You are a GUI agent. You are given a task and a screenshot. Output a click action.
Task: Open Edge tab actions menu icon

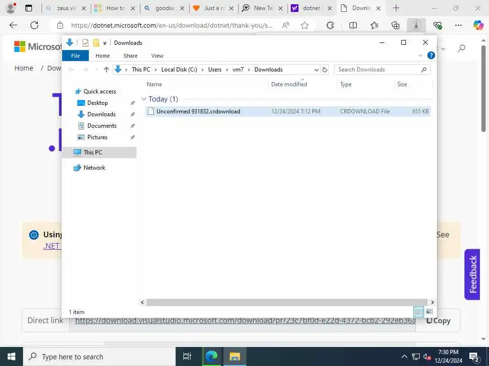[28, 8]
